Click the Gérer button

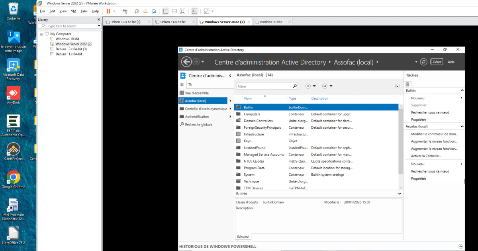(437, 62)
